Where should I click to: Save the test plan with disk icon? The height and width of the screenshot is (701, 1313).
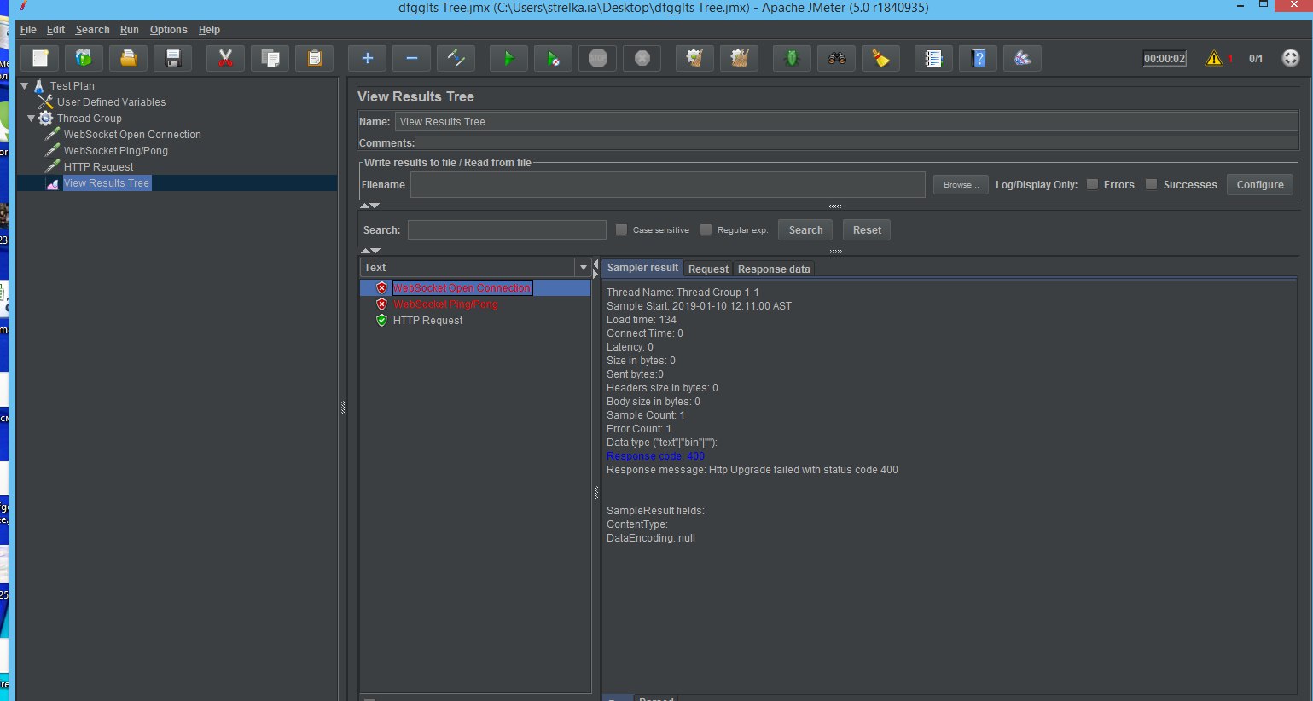tap(173, 58)
